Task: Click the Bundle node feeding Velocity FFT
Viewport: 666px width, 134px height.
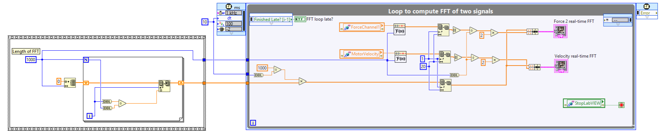Action: click(534, 67)
